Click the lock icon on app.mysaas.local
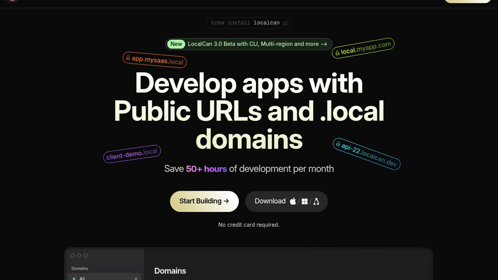 click(128, 58)
